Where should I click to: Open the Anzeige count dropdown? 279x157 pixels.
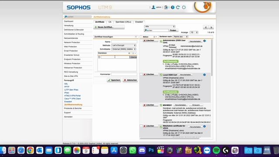click(194, 32)
